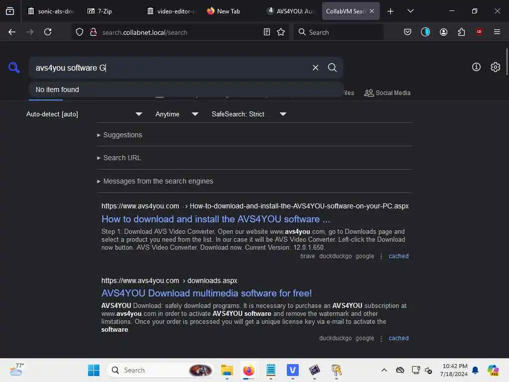Open Windows Start menu
This screenshot has width=509, height=382.
[93, 370]
